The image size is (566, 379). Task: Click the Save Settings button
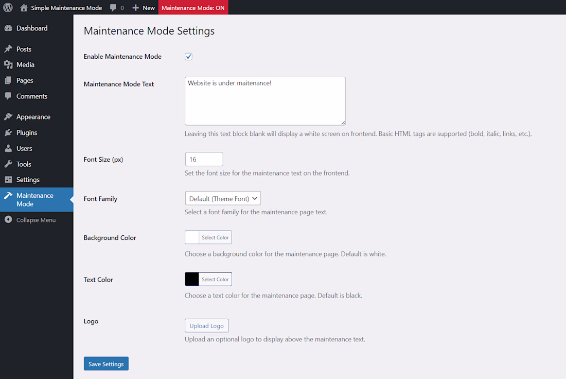(x=106, y=364)
